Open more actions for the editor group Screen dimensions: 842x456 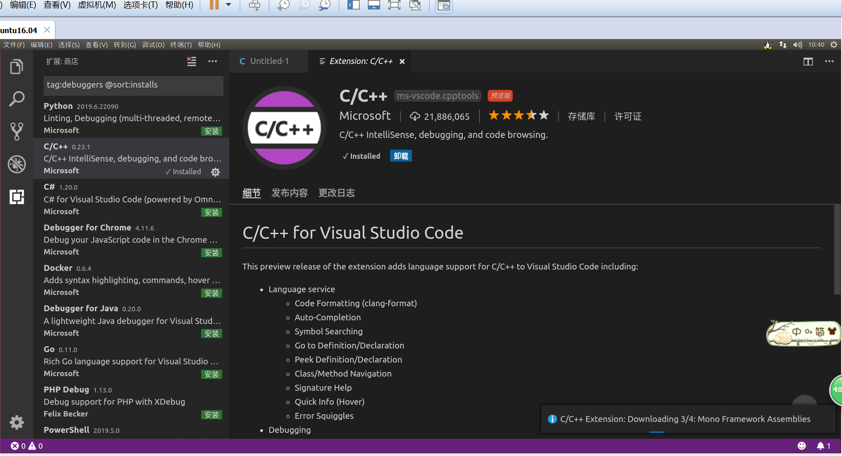[829, 61]
